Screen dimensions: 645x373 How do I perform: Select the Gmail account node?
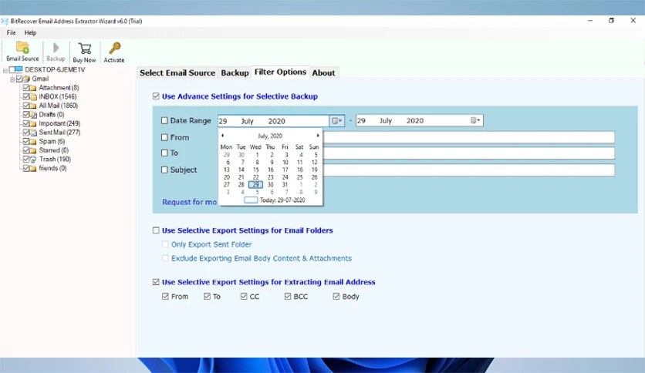pos(40,79)
